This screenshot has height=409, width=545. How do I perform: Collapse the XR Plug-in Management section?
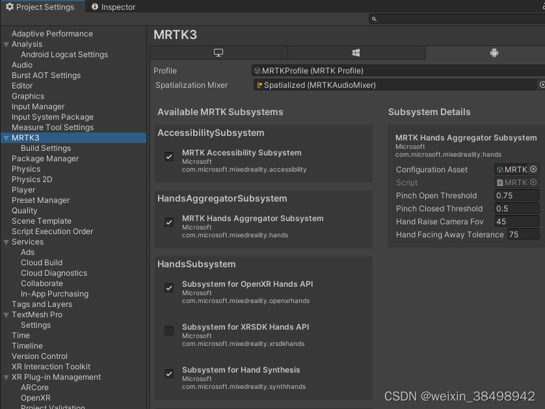[6, 377]
